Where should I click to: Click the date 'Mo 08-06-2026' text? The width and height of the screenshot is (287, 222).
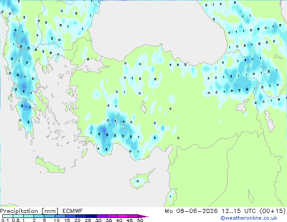[x=191, y=211]
